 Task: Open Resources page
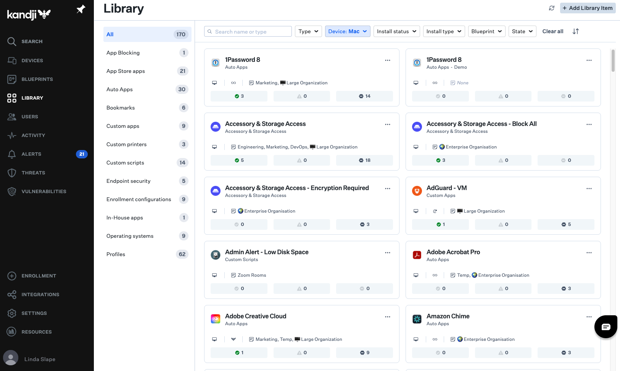point(29,332)
